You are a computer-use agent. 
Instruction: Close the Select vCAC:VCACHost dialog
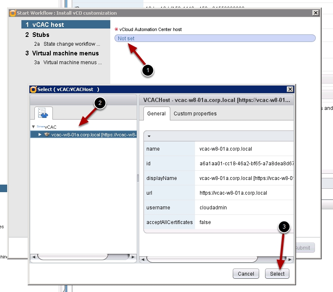[x=290, y=89]
